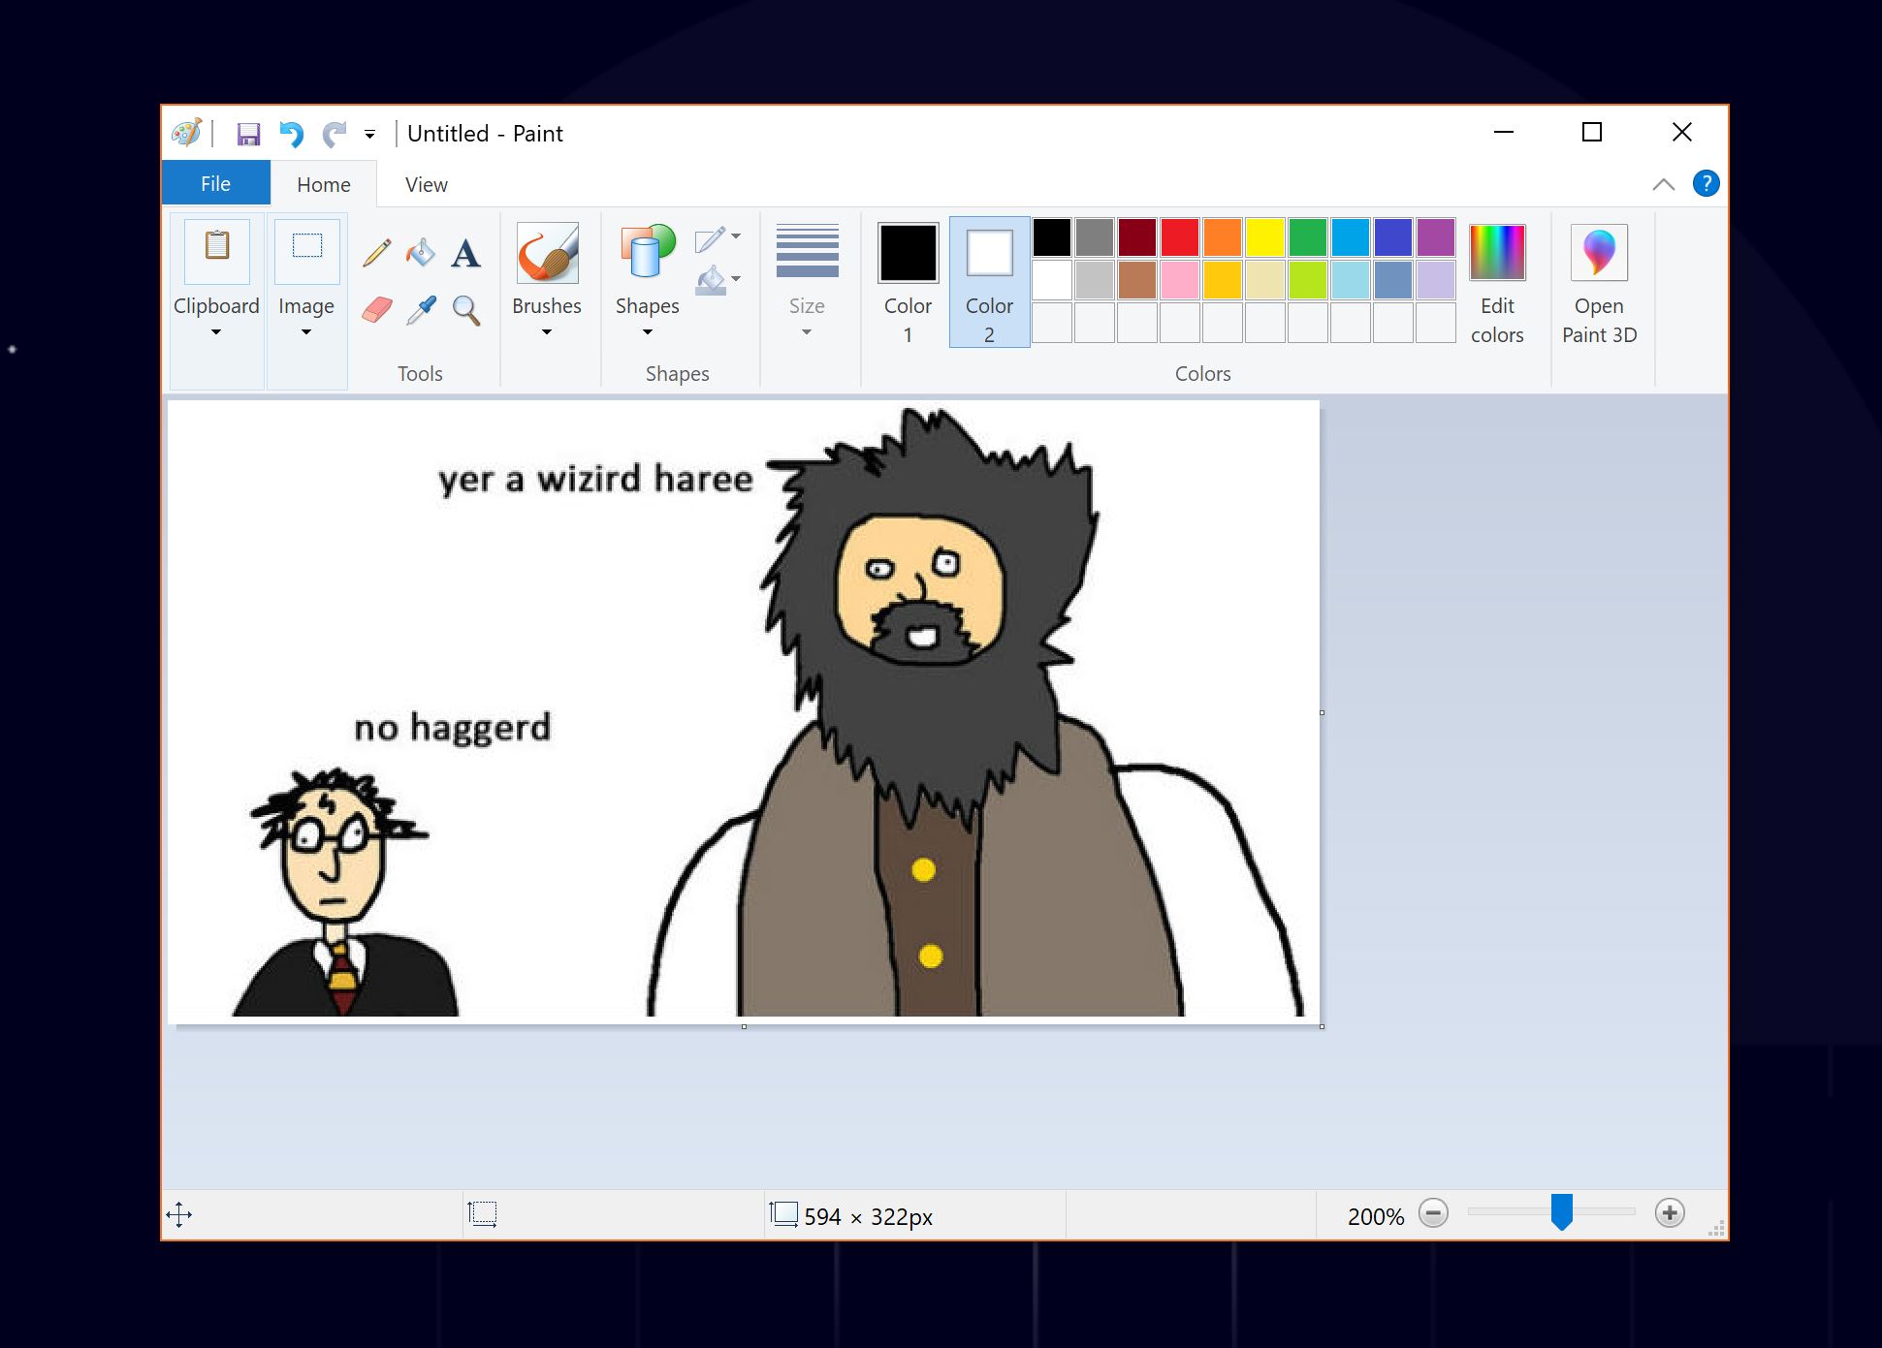
Task: Click the File menu
Action: [x=214, y=182]
